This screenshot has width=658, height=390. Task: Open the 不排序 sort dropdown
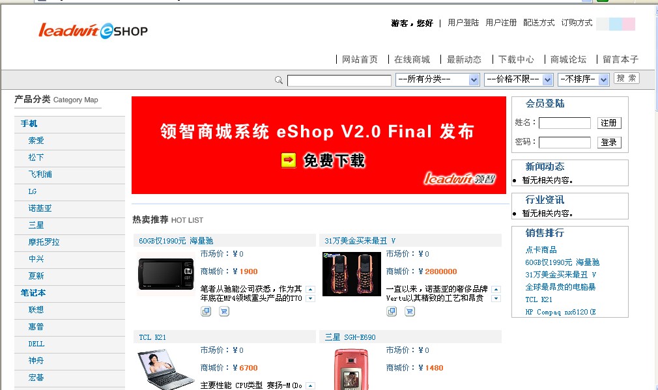(x=583, y=79)
